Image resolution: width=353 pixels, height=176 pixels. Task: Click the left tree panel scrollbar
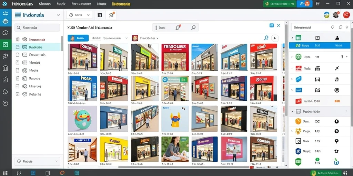tap(62, 43)
